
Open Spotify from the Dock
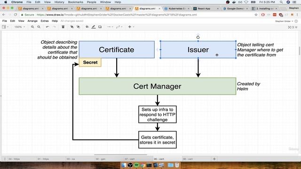(x=136, y=165)
